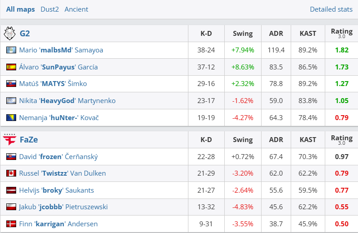
Task: Click the G2 team logo icon
Action: tap(10, 33)
